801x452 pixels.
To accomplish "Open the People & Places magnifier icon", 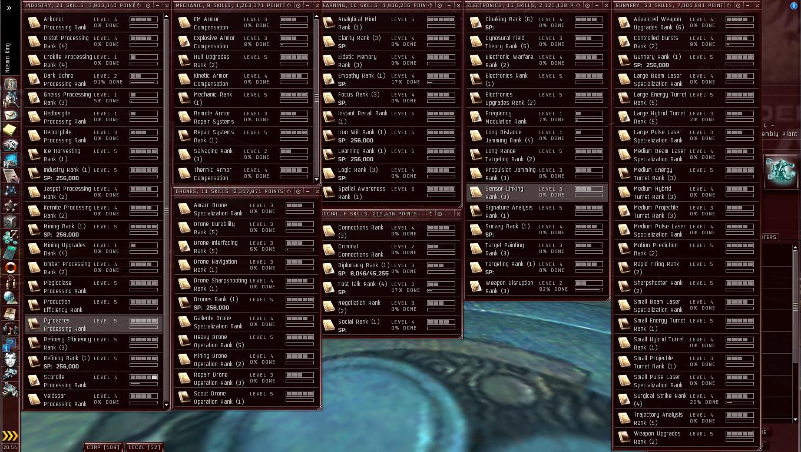I will [10, 99].
